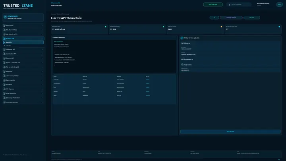
Task: Click the link in first mapping table row
Action: click(x=147, y=79)
